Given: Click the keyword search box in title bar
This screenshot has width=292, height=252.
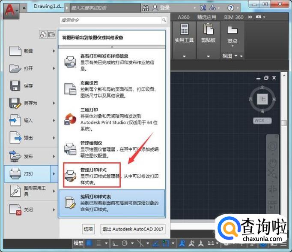Looking at the screenshot, I should (105, 8).
